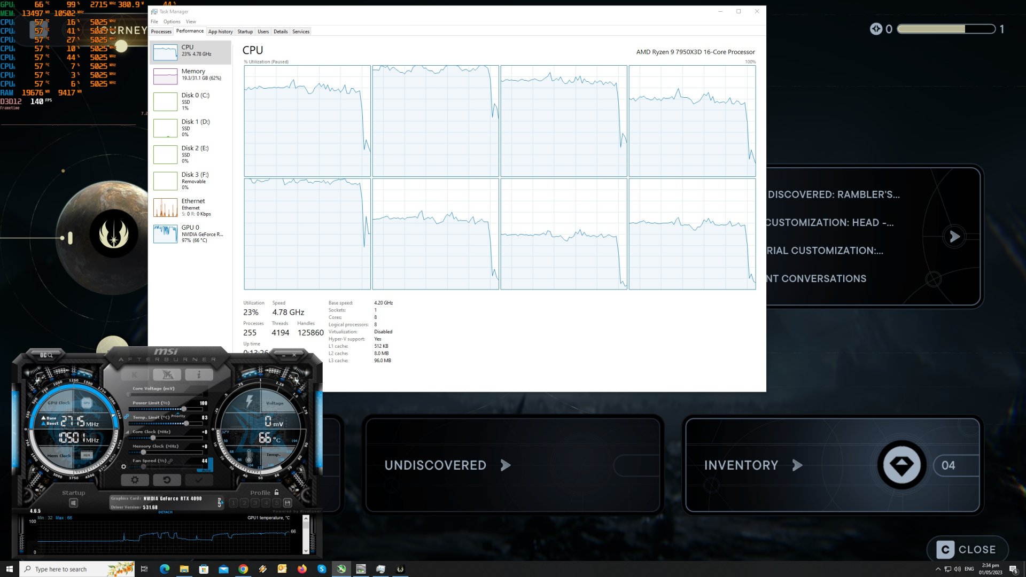Toggle the profile lock icon
Image resolution: width=1026 pixels, height=577 pixels.
pyautogui.click(x=276, y=492)
